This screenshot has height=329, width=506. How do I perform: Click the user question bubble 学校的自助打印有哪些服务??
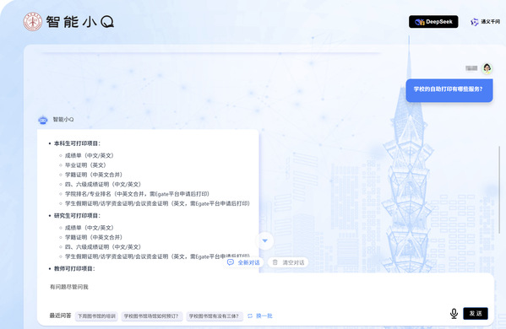click(449, 90)
